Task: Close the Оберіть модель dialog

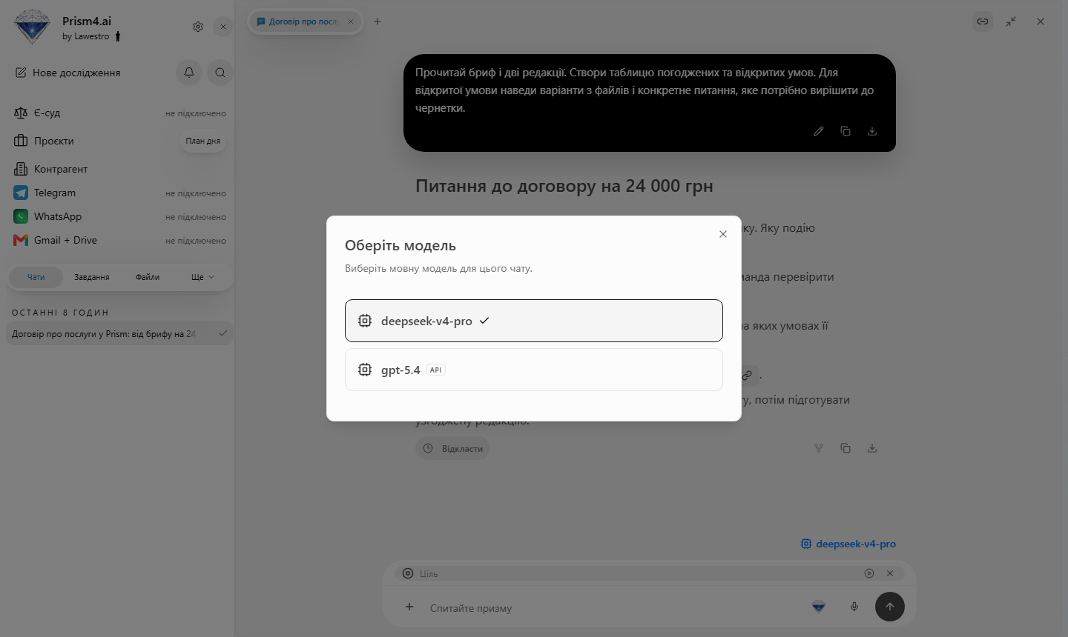Action: tap(723, 234)
